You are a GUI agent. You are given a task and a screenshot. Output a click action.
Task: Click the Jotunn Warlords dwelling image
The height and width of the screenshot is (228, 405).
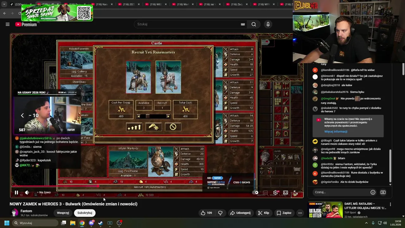[128, 160]
